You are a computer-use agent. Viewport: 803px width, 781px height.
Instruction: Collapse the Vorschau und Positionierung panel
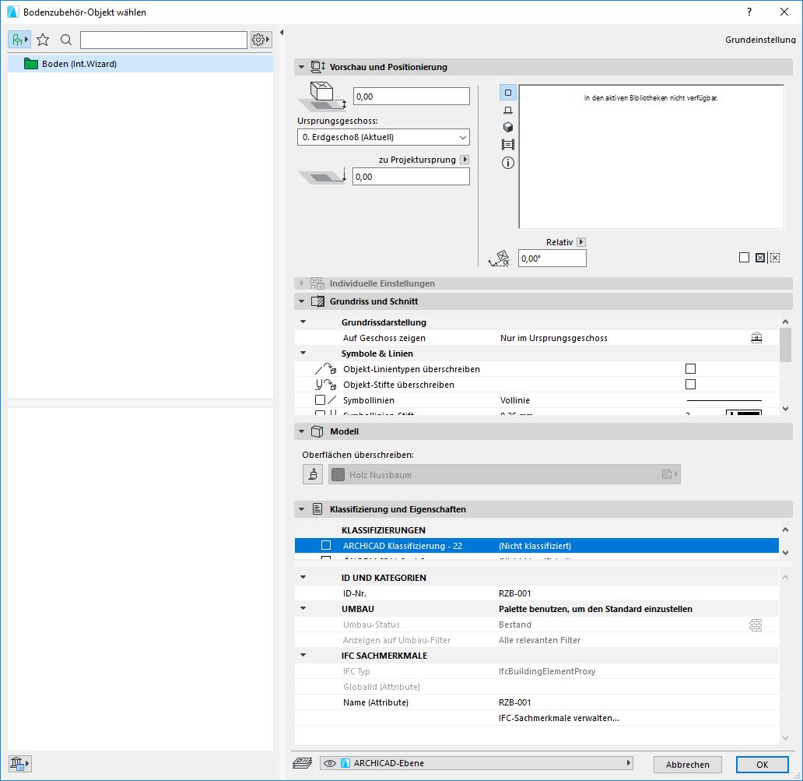click(x=302, y=67)
